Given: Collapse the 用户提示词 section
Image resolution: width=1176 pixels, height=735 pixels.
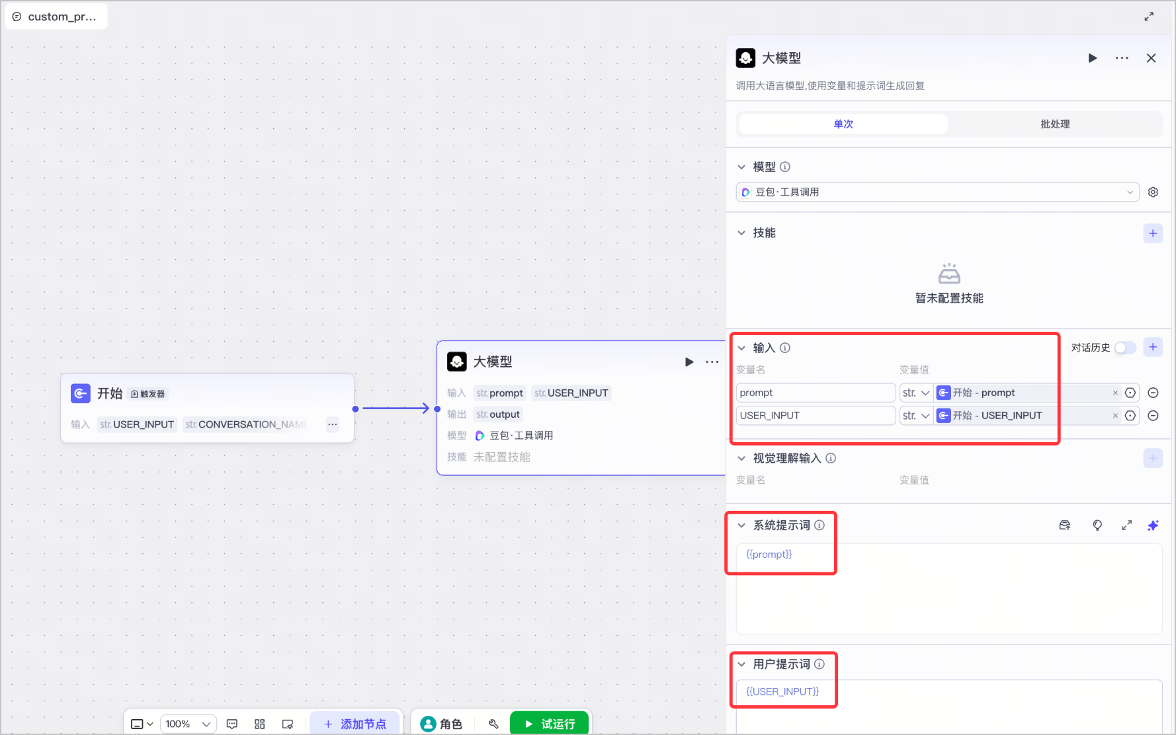Looking at the screenshot, I should click(x=741, y=664).
